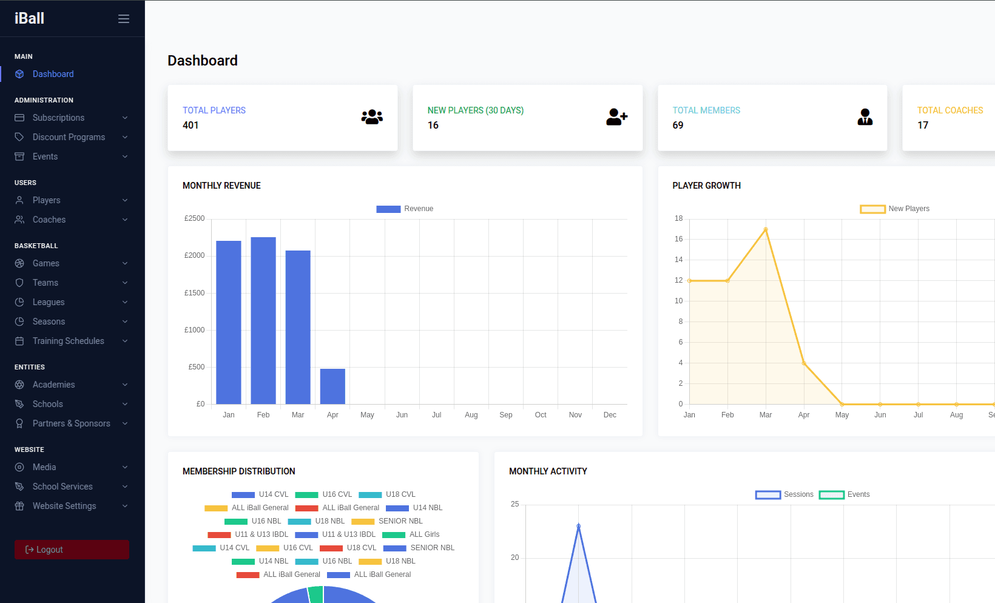995x603 pixels.
Task: Open the Media menu item
Action: (x=72, y=467)
